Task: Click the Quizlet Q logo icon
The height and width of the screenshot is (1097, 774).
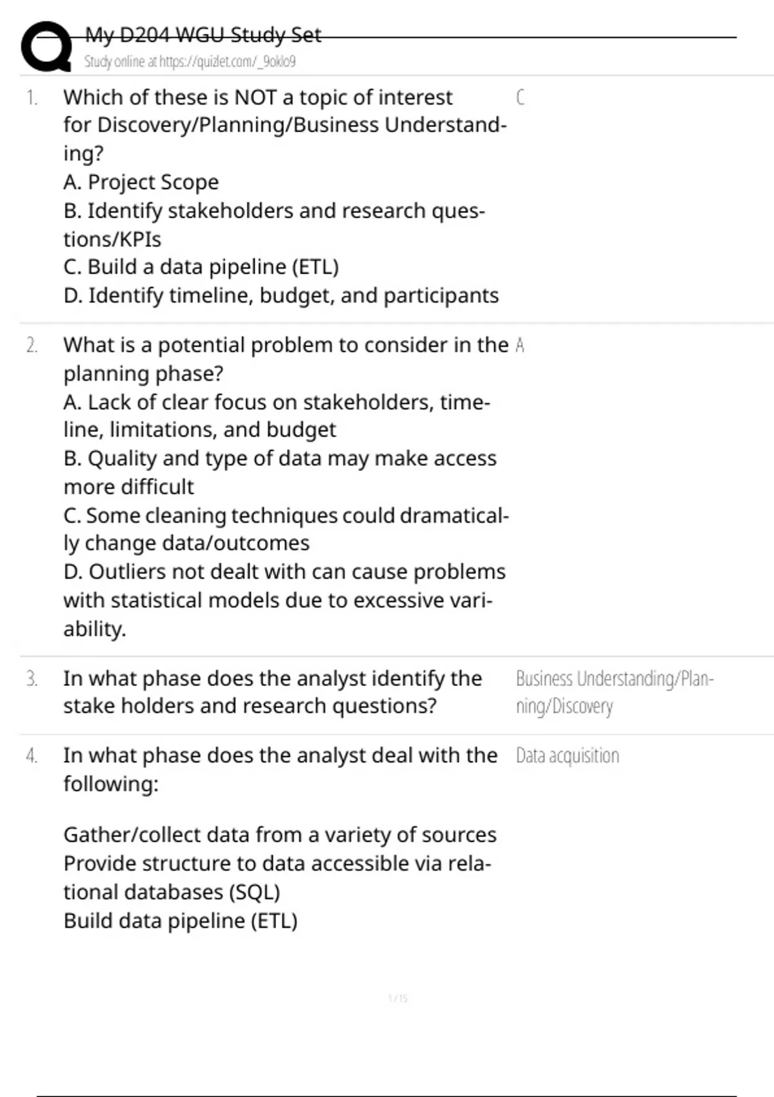Action: tap(46, 46)
